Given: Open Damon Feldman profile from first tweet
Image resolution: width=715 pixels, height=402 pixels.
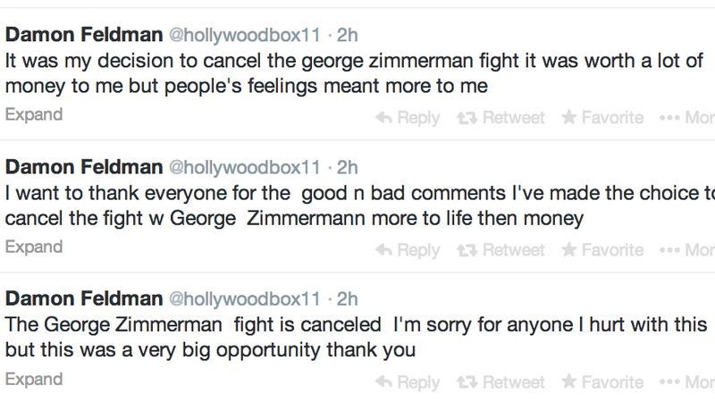Looking at the screenshot, I should tap(84, 35).
